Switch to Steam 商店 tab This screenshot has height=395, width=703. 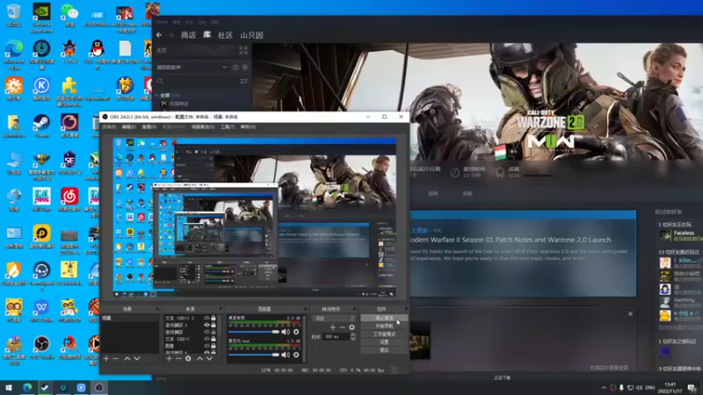click(188, 35)
